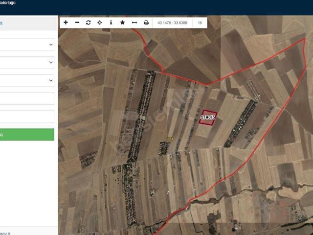Click the zoom level 15 indicator
Image resolution: width=313 pixels, height=235 pixels.
click(x=200, y=23)
